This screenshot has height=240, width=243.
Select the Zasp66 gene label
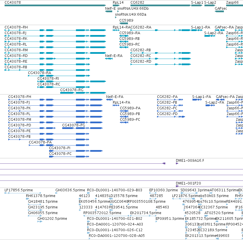(x=232, y=3)
